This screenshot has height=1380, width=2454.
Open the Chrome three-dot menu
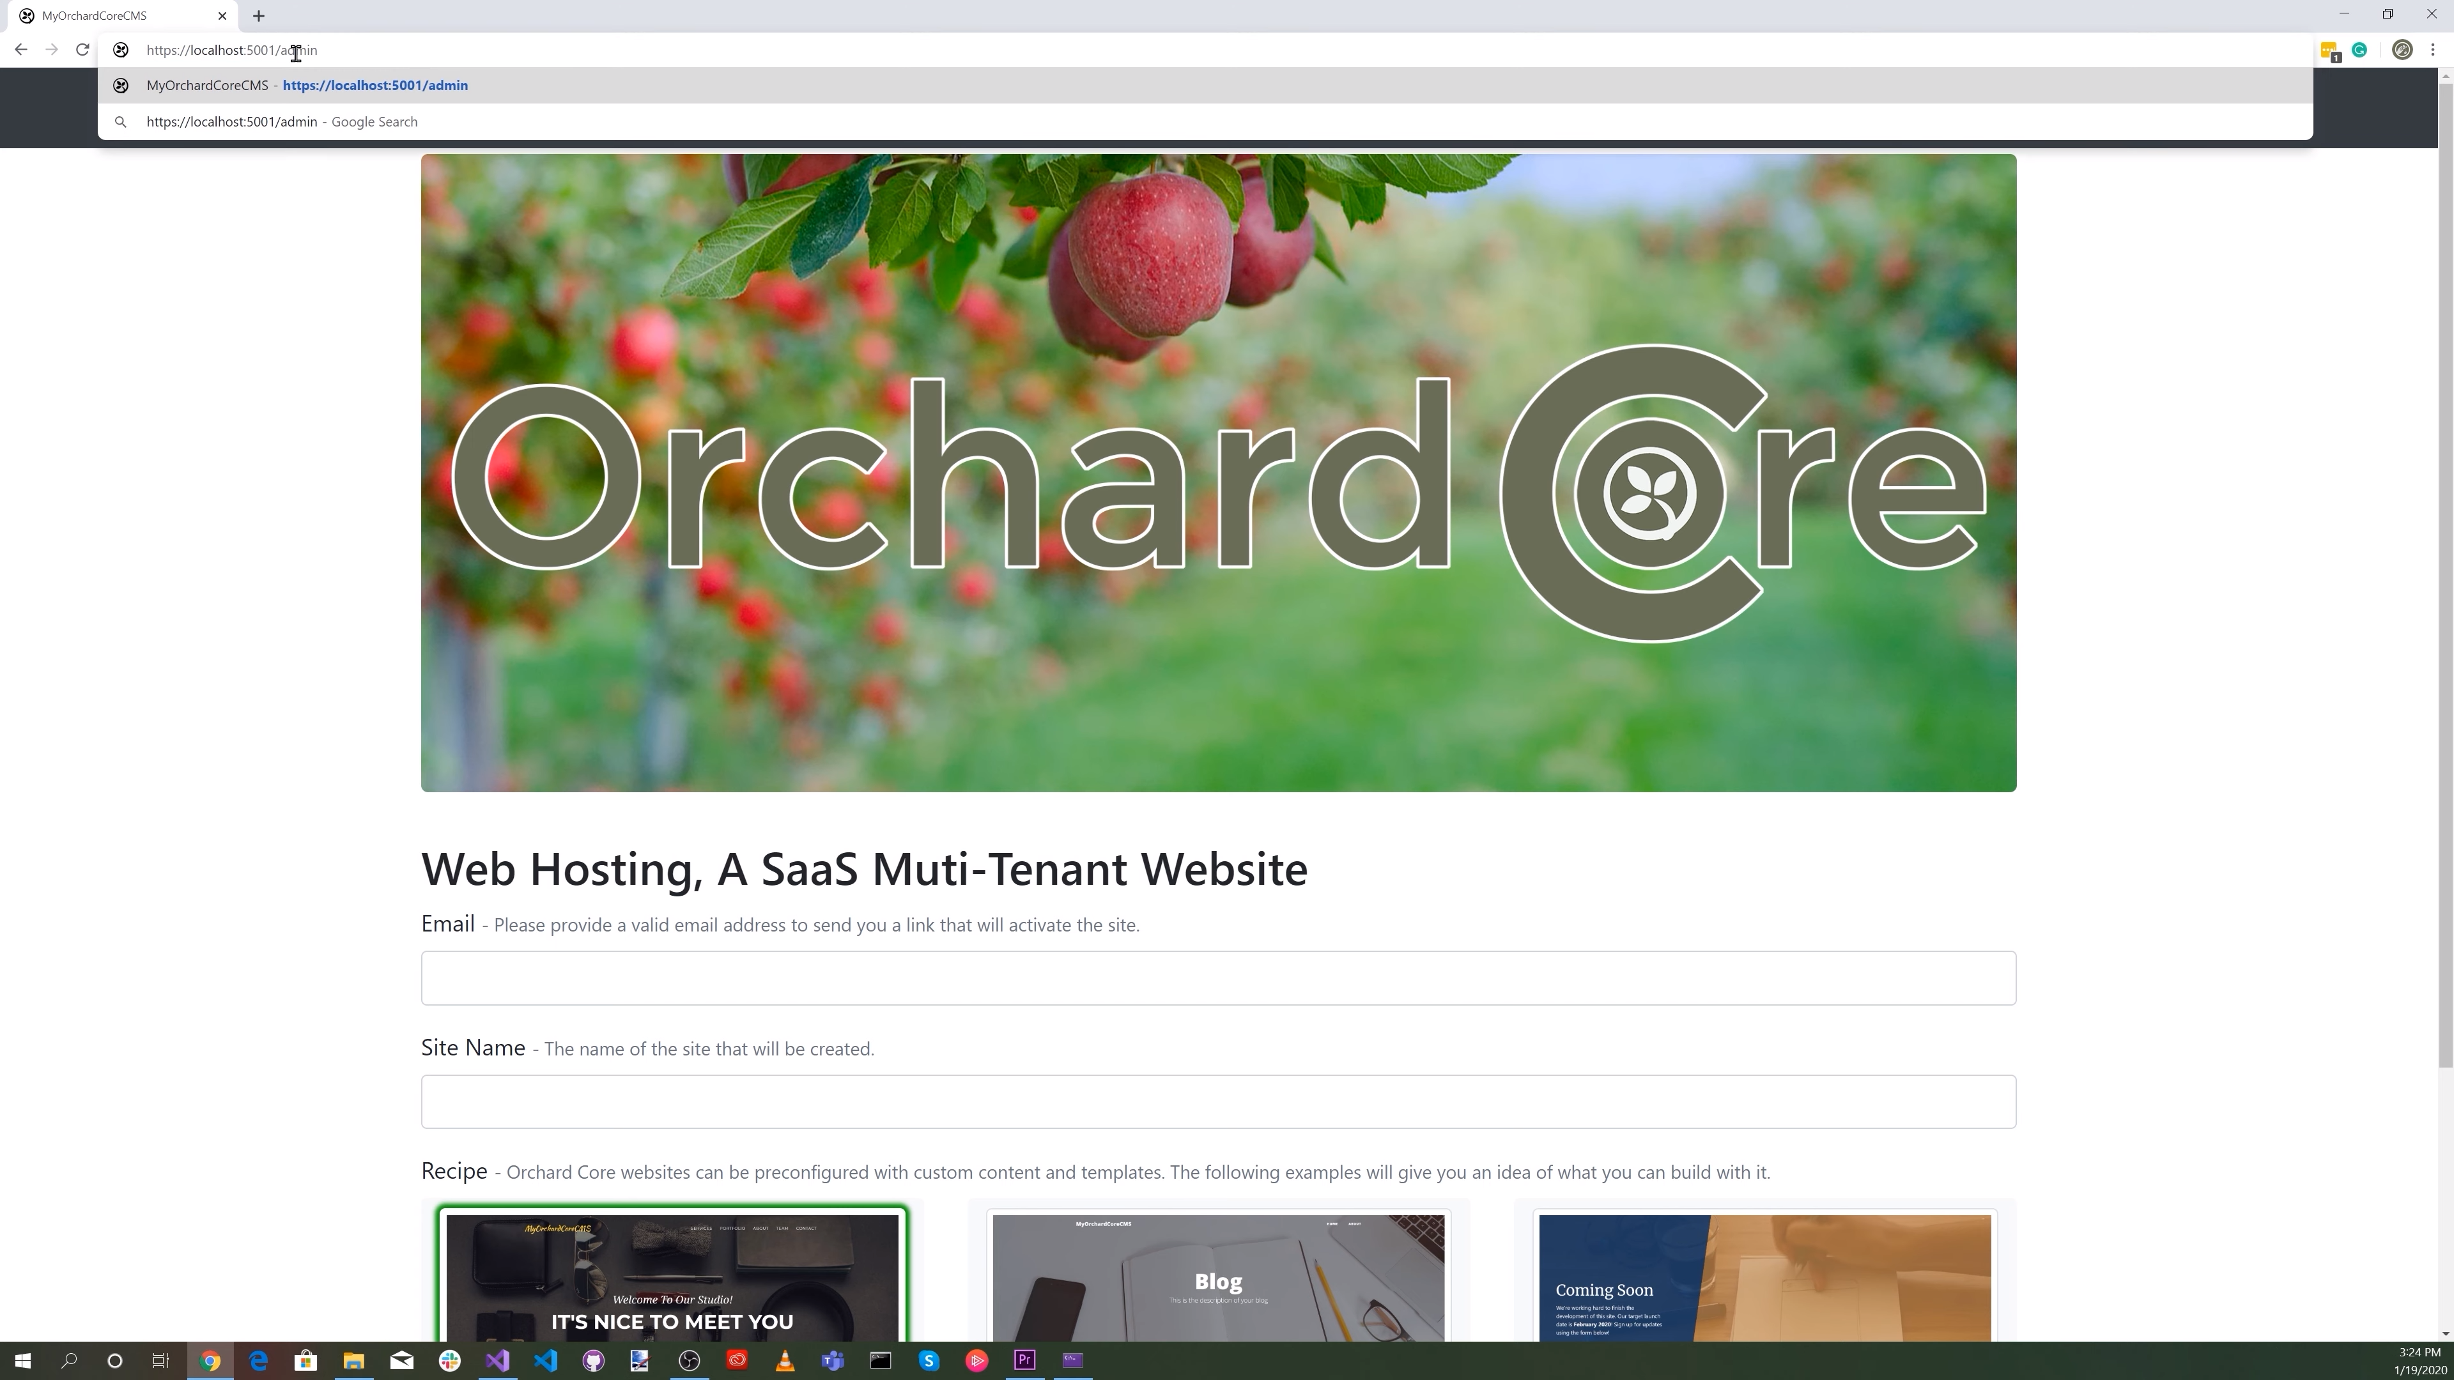[2432, 50]
